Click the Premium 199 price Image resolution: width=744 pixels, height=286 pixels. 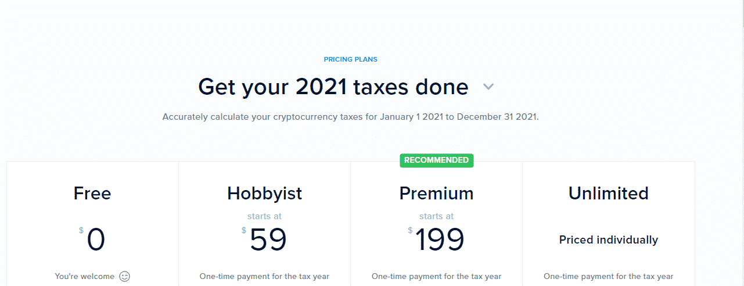tap(440, 239)
